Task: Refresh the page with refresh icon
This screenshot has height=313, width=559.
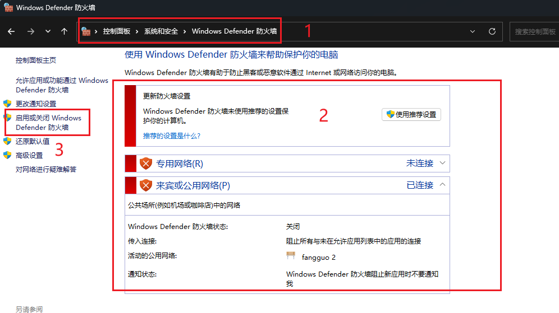Action: (492, 31)
